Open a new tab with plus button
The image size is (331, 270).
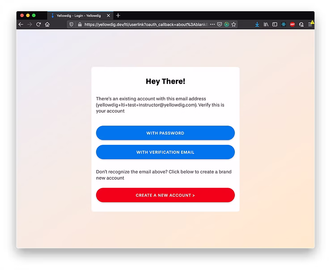point(118,16)
